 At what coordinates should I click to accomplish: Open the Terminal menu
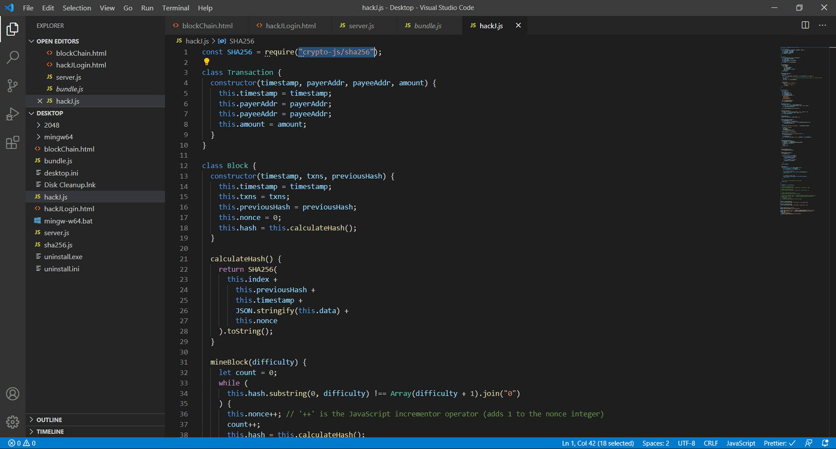point(176,8)
